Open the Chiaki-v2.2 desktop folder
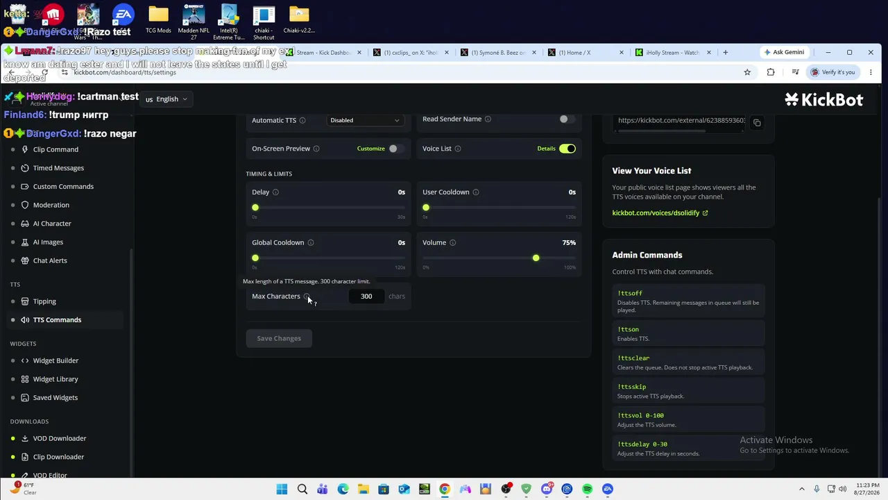The width and height of the screenshot is (888, 500). pyautogui.click(x=299, y=19)
